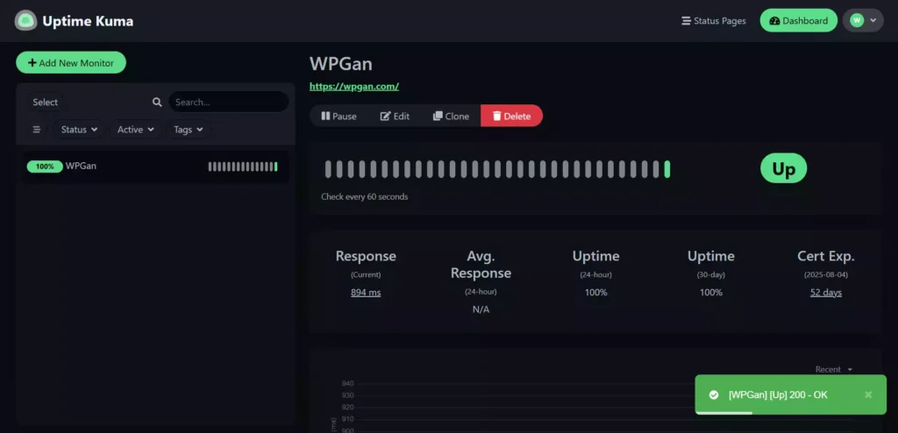Click the 52 days cert expiry link
Screen dimensions: 898x433
pyautogui.click(x=826, y=293)
